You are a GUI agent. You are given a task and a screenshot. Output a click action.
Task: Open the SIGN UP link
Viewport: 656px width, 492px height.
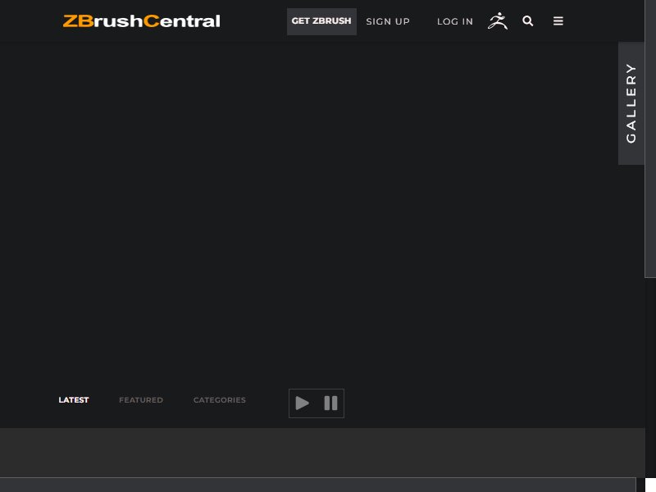[388, 21]
